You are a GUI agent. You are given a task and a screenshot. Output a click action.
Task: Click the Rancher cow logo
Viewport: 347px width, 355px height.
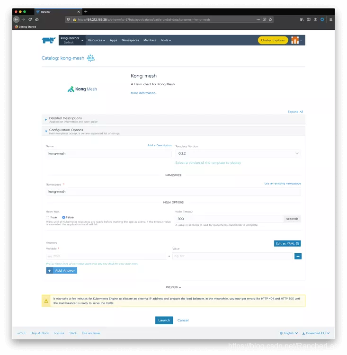(x=48, y=40)
